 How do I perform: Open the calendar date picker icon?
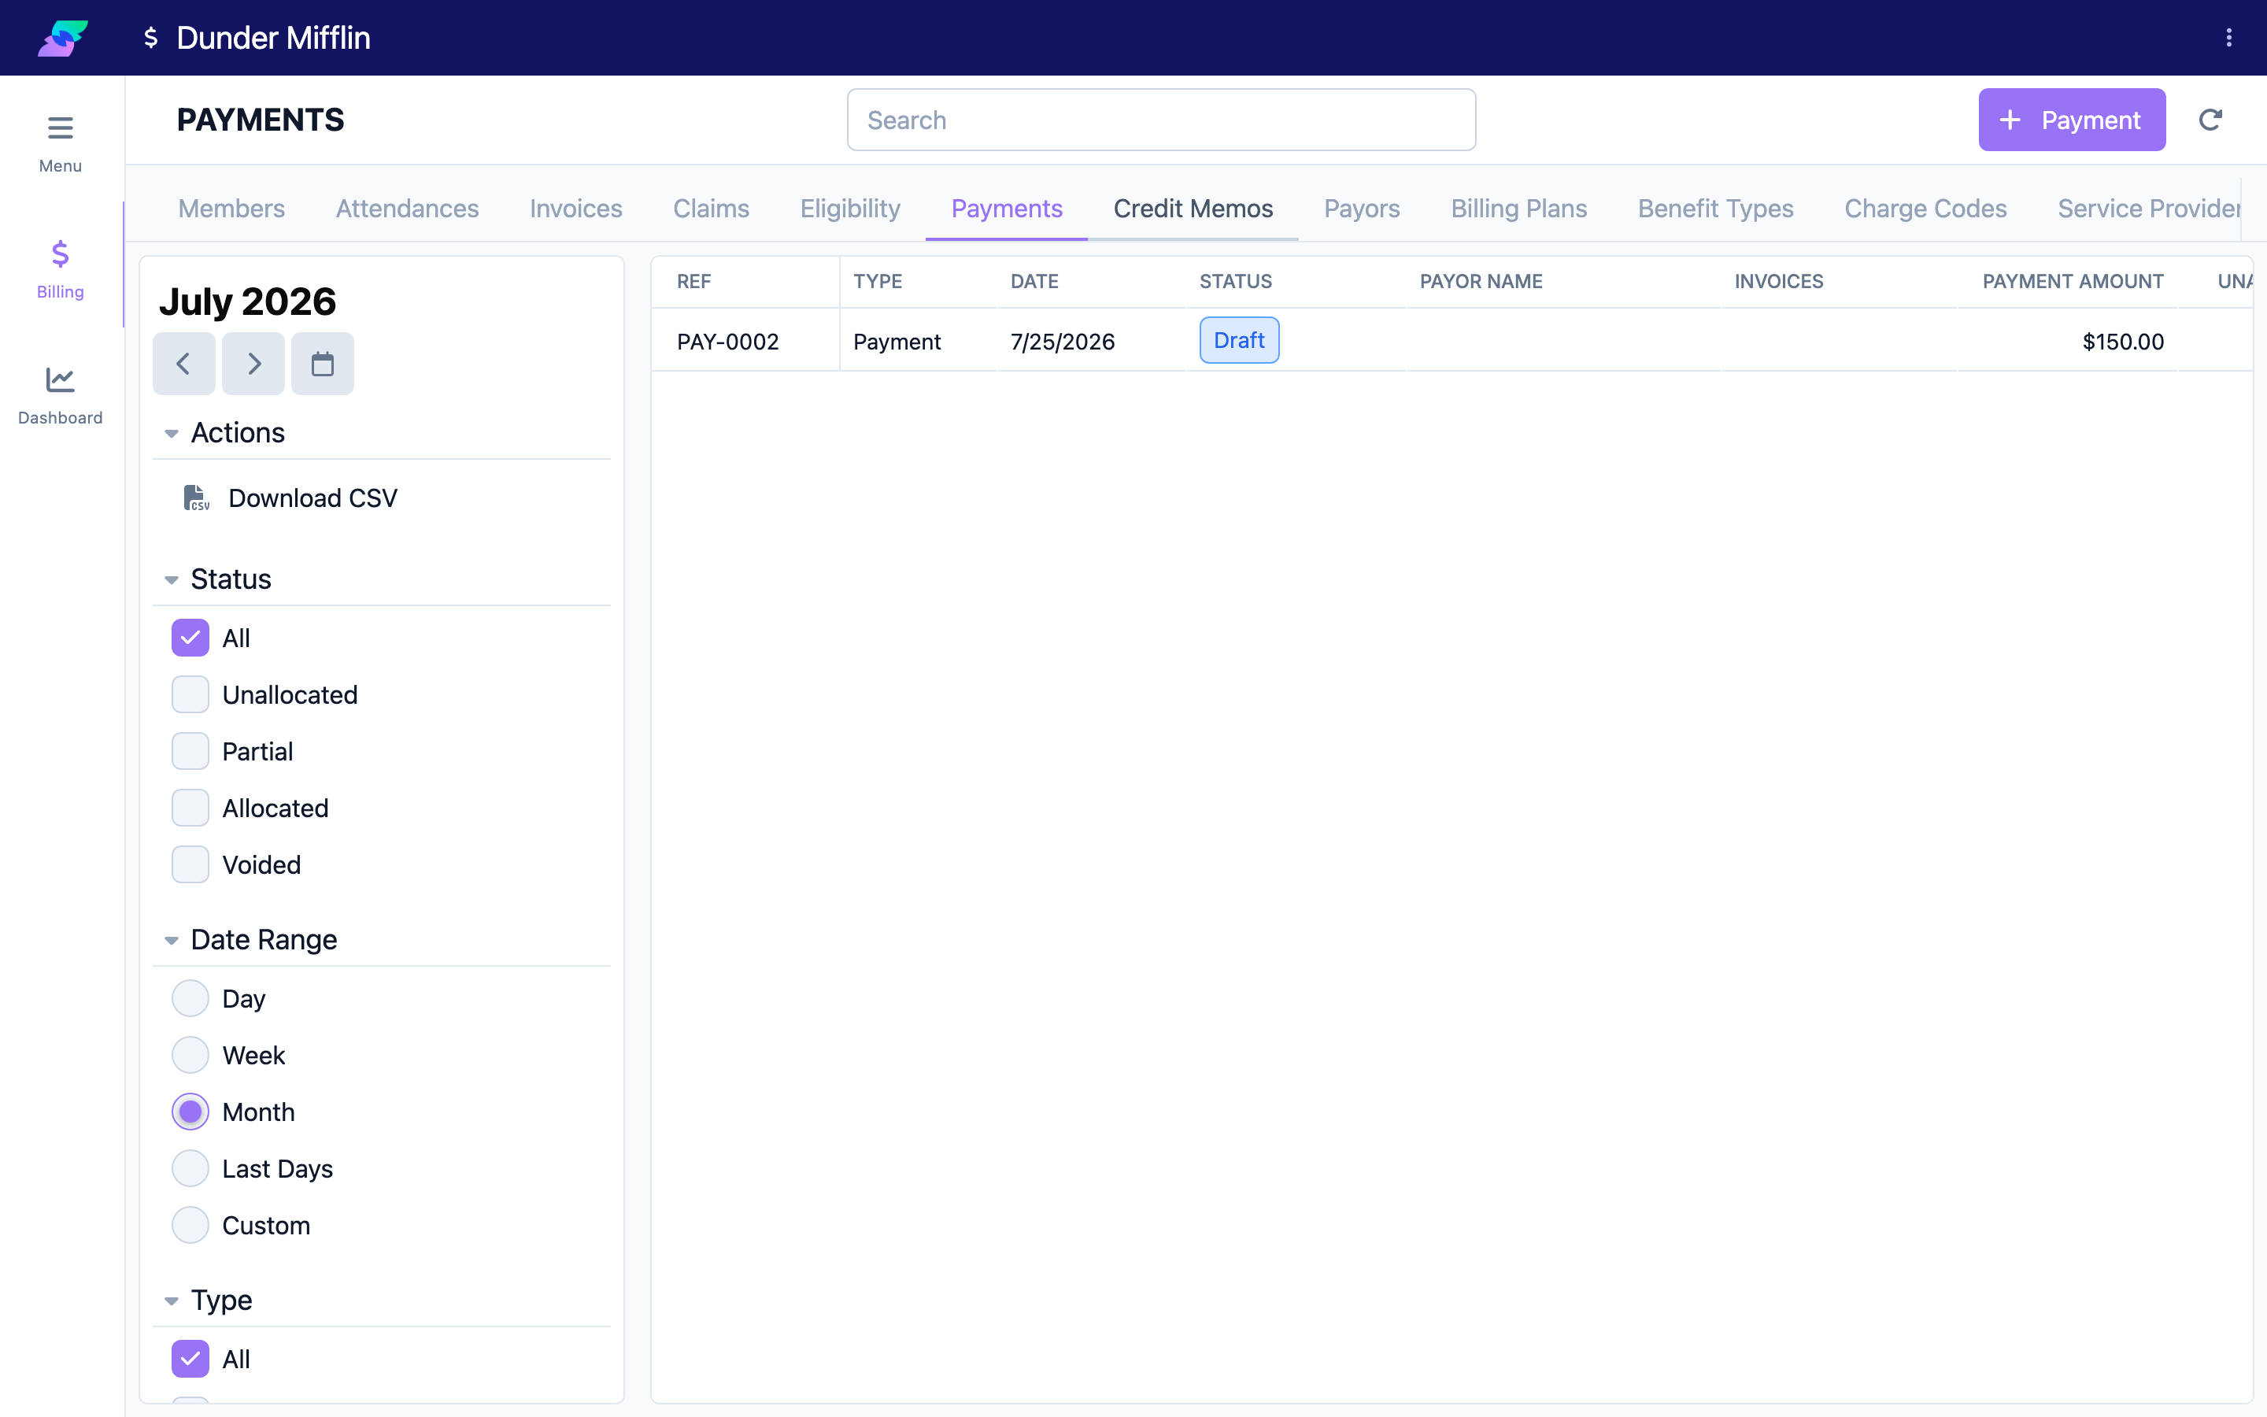coord(322,364)
